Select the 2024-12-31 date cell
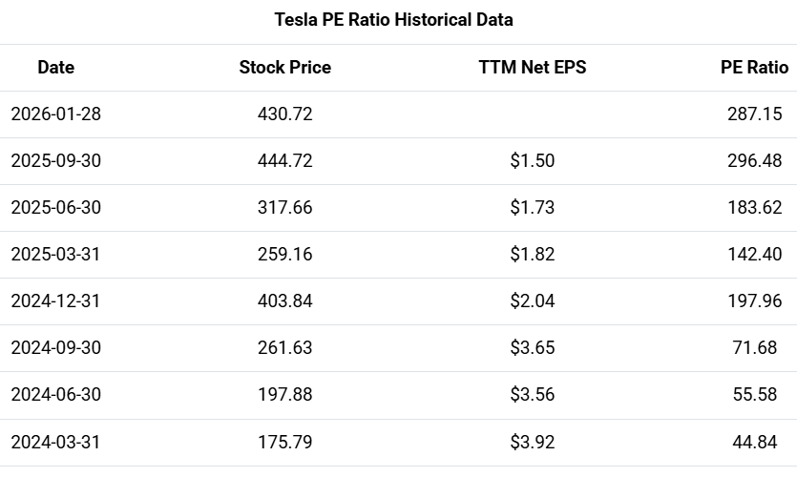The image size is (797, 477). (x=55, y=301)
